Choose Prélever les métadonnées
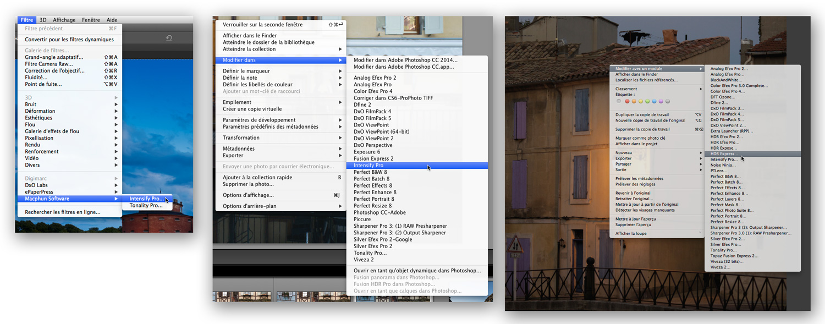Image resolution: width=825 pixels, height=324 pixels. (x=657, y=179)
